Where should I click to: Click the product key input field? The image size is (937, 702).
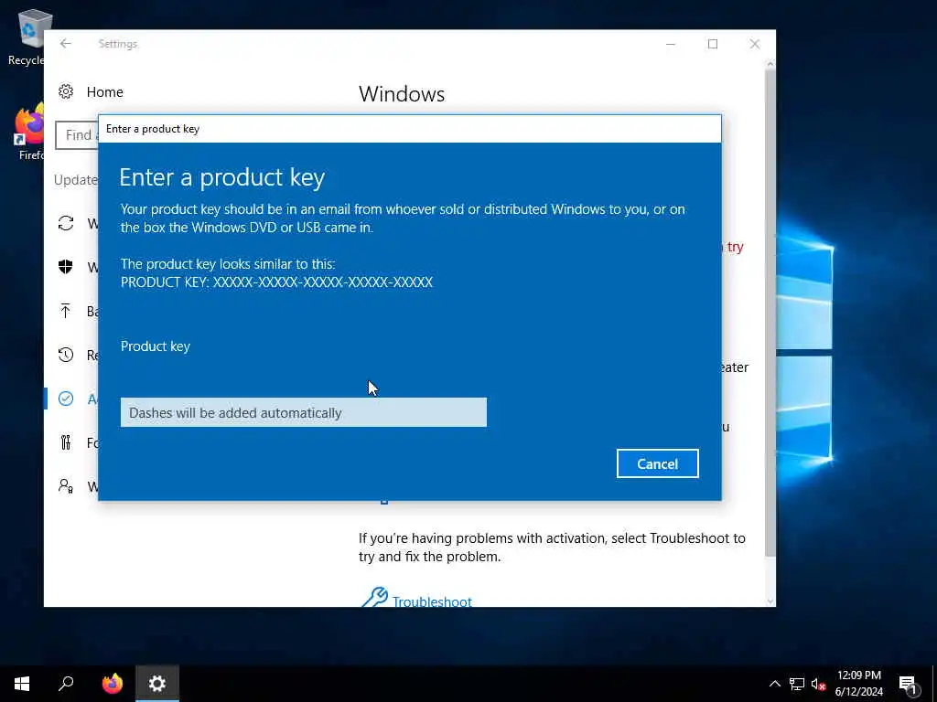coord(304,412)
